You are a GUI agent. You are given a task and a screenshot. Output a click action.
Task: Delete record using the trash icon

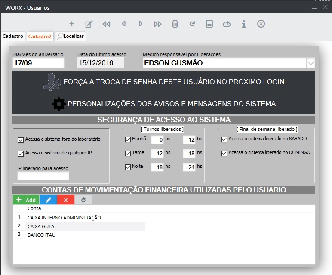click(175, 24)
